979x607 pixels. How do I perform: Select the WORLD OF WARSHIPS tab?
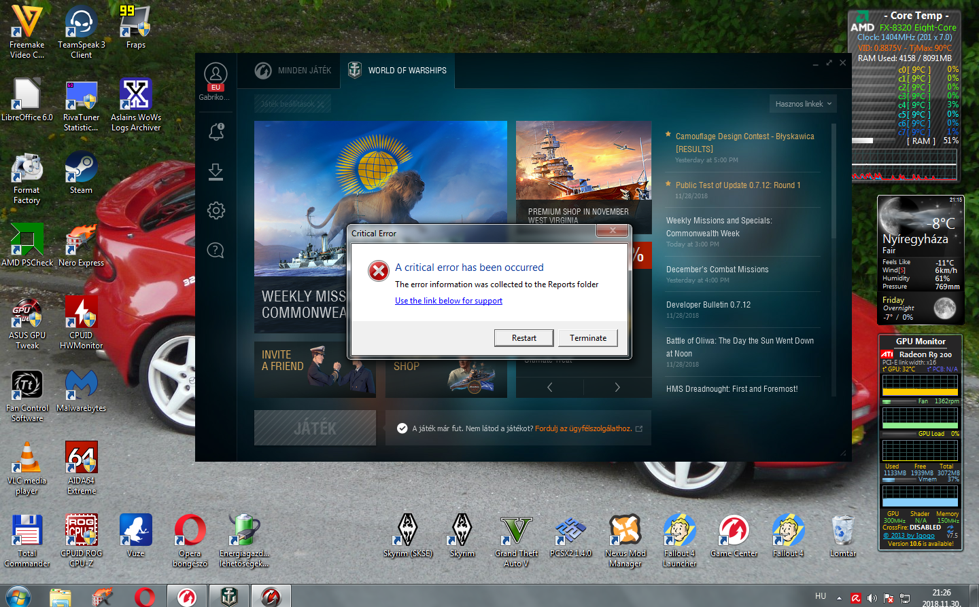coord(398,70)
